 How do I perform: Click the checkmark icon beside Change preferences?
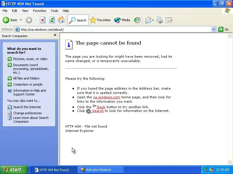tap(10, 113)
